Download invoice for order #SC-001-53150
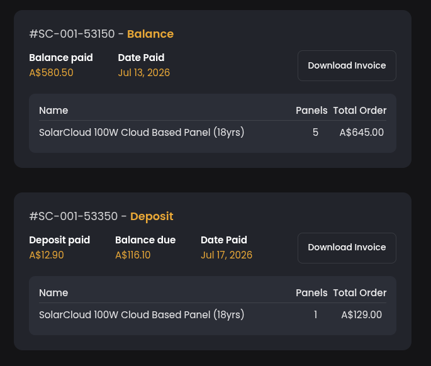 [347, 65]
